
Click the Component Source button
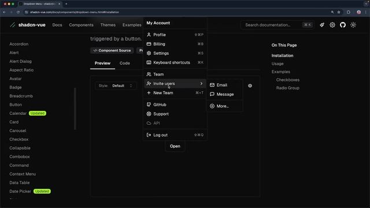112,50
